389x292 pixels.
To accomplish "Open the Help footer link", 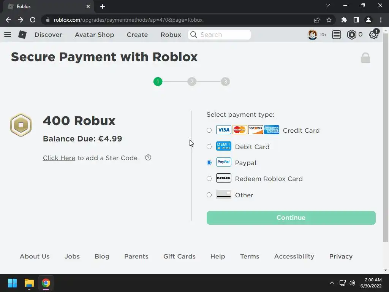I will (218, 256).
